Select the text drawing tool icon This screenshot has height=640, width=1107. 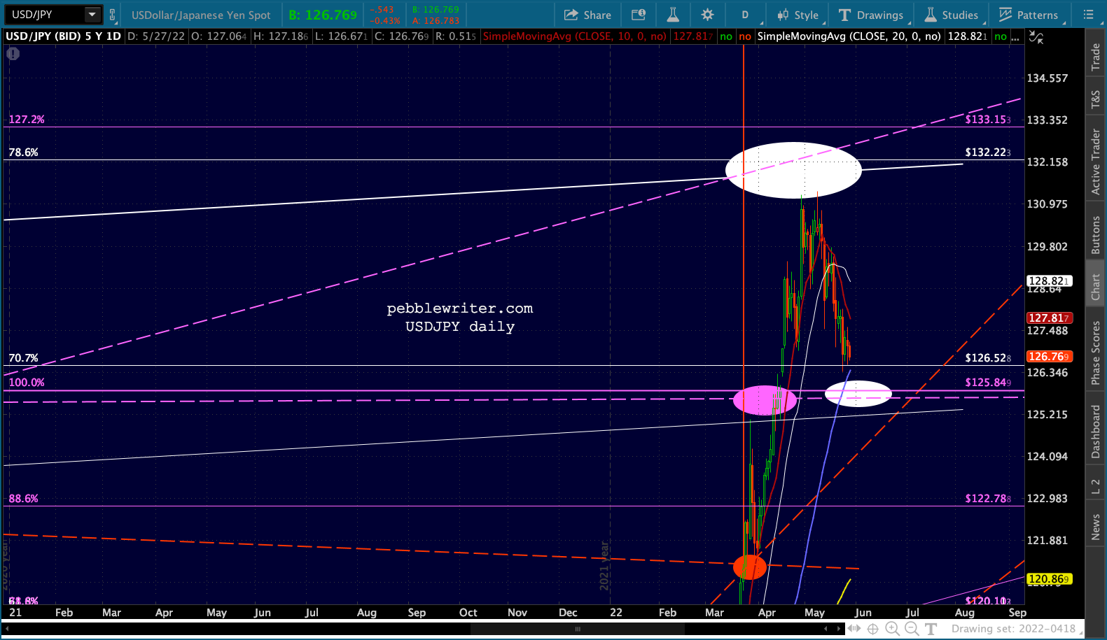tap(931, 629)
